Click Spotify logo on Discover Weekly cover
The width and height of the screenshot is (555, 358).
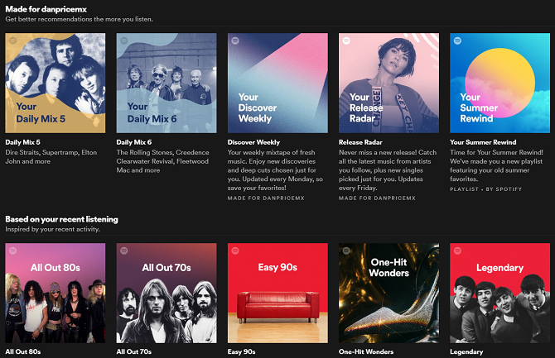235,41
